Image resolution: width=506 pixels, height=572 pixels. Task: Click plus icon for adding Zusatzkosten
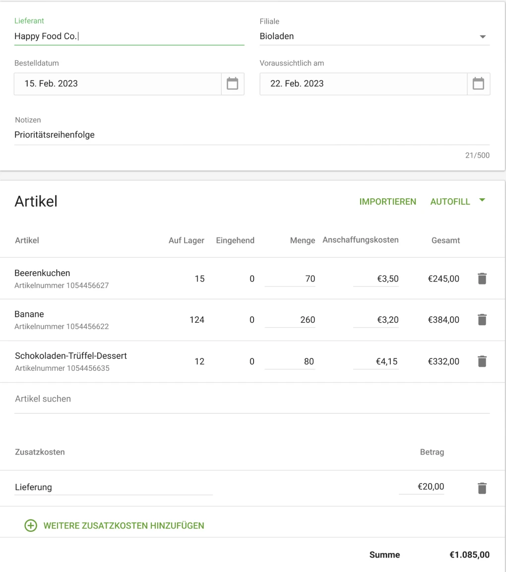[x=31, y=525]
